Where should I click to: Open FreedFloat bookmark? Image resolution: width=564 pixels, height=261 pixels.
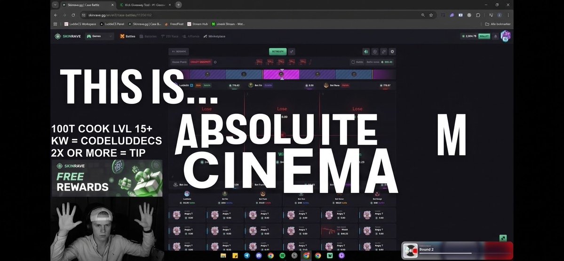coord(174,24)
